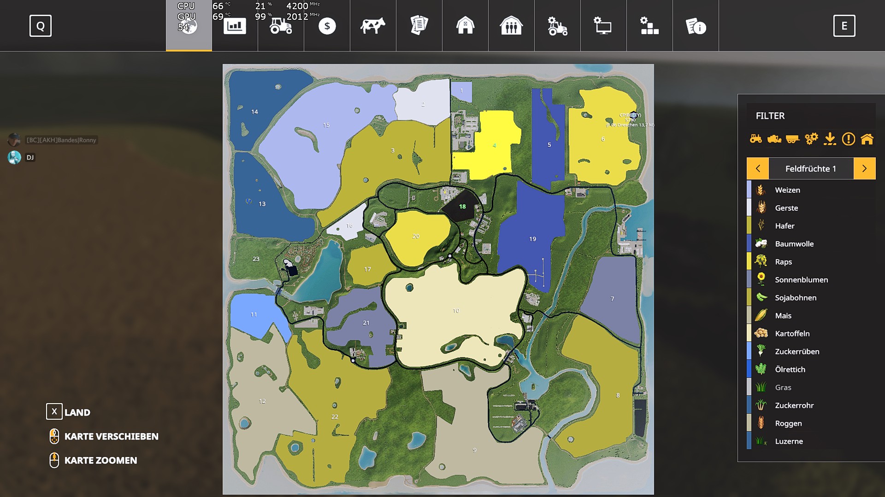Toggle the unloading point arrow filter icon
This screenshot has width=885, height=497.
(830, 139)
